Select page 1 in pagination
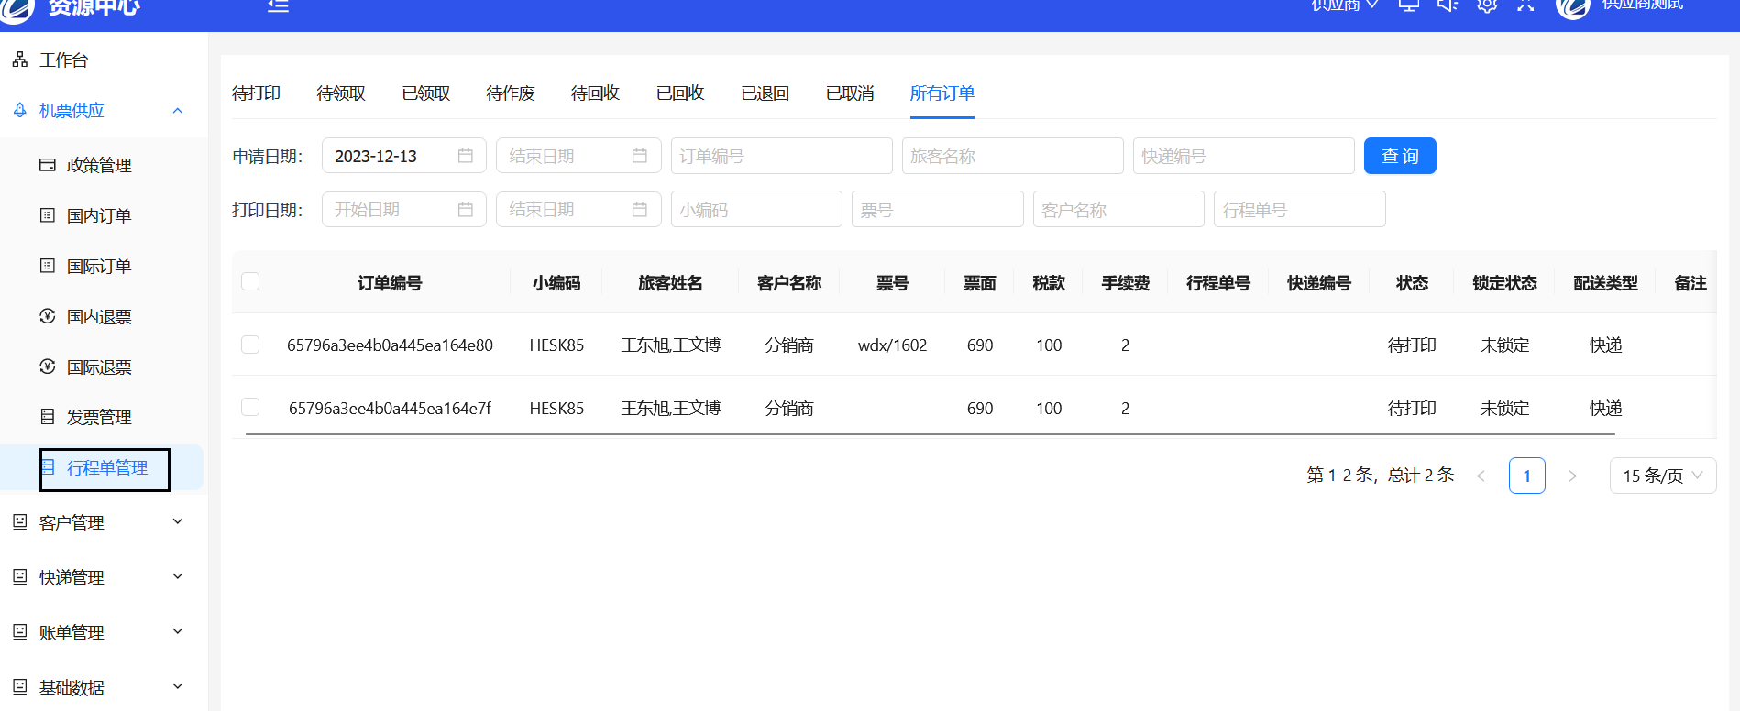 (1527, 476)
